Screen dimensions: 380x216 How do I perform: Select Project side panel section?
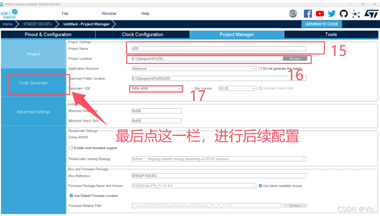coord(33,54)
